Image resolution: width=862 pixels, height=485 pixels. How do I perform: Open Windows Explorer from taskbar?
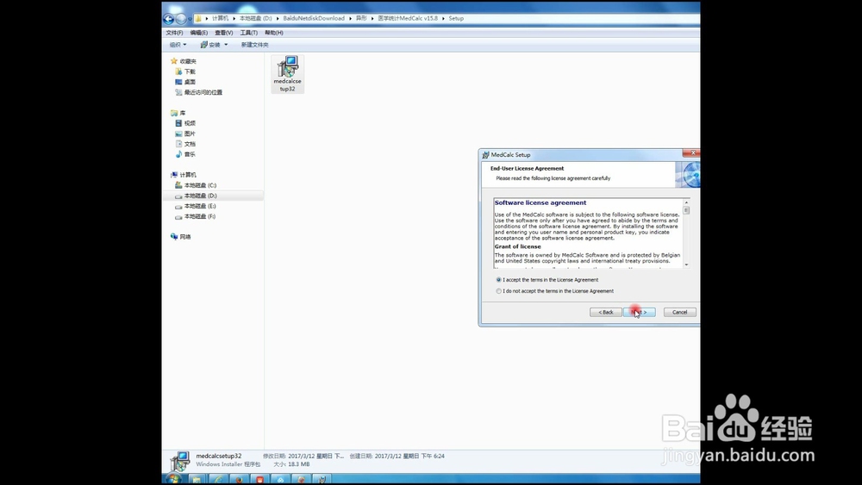(197, 480)
